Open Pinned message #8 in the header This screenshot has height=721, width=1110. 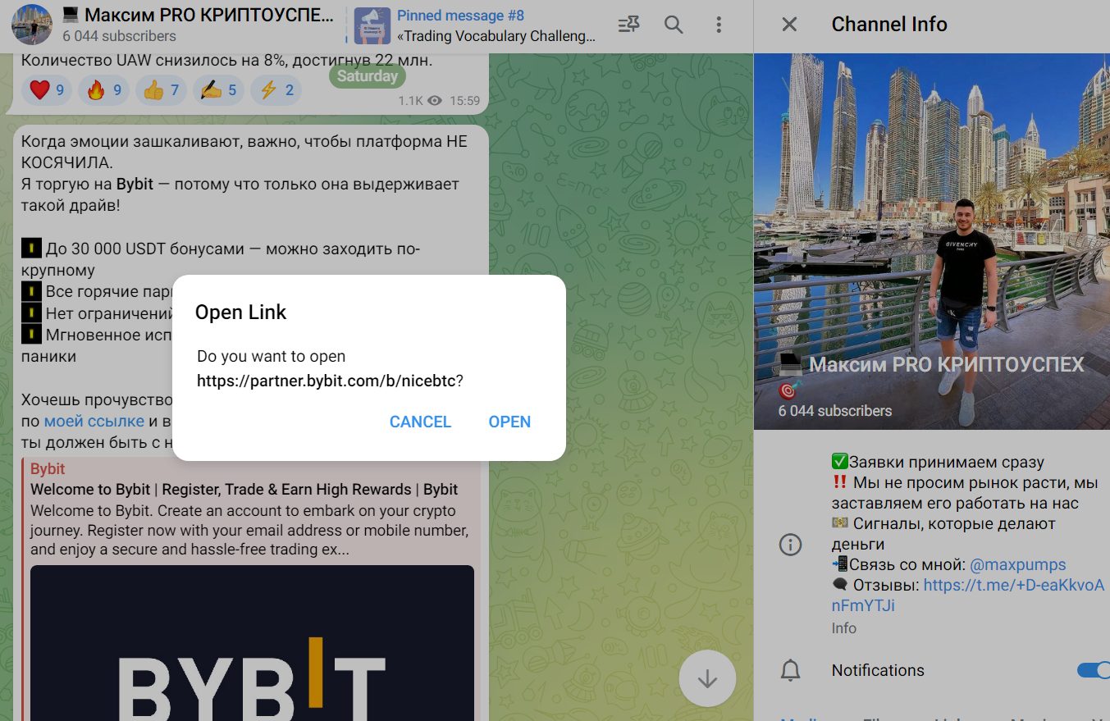pos(496,25)
